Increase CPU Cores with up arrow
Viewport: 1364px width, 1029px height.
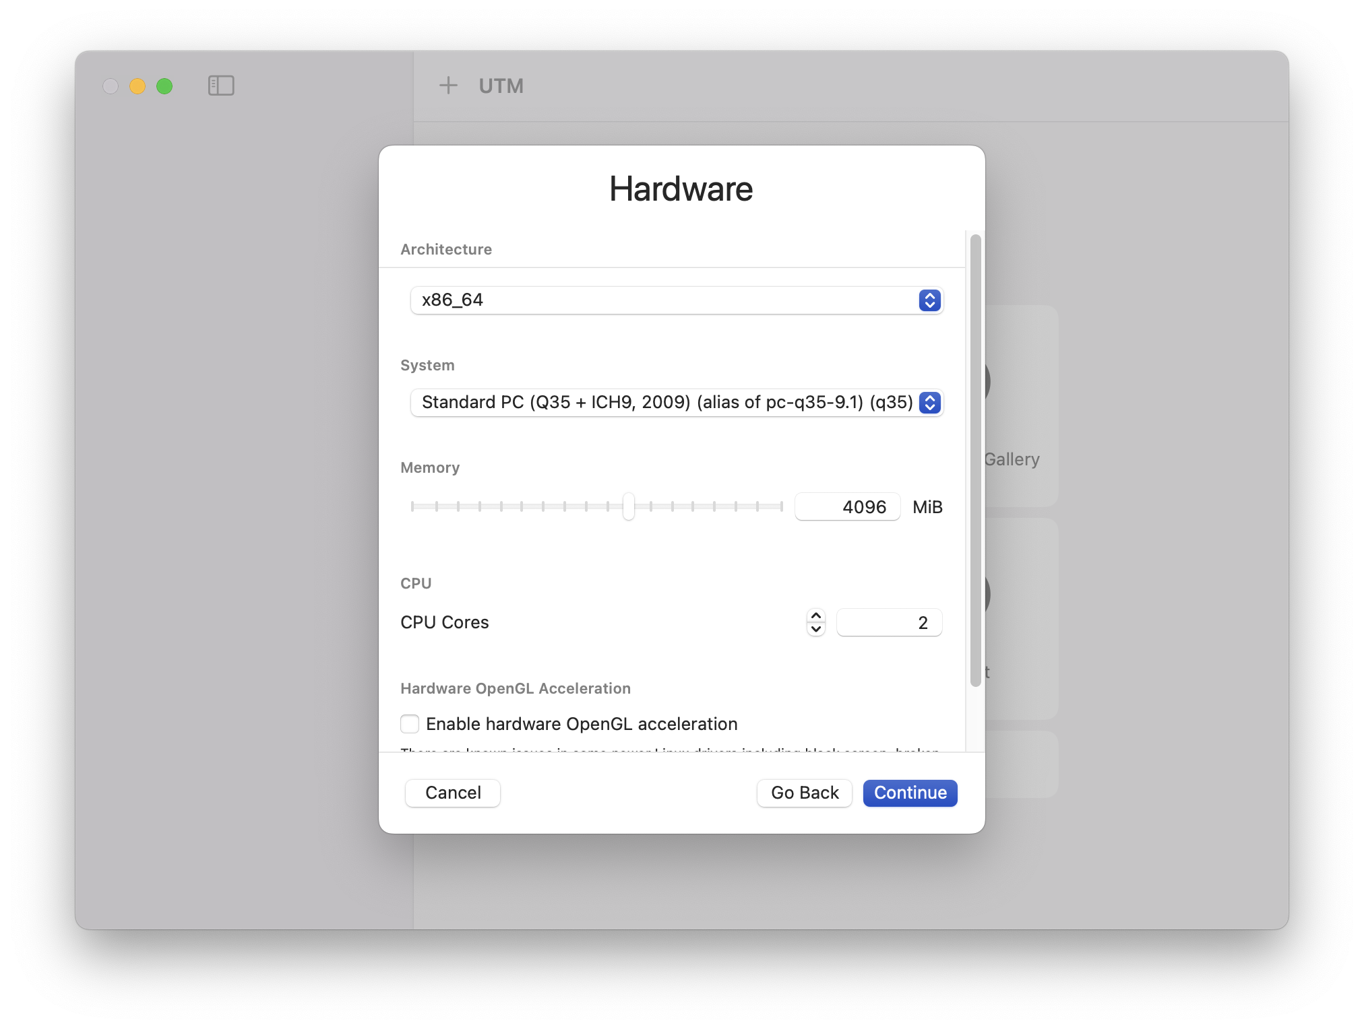tap(815, 616)
